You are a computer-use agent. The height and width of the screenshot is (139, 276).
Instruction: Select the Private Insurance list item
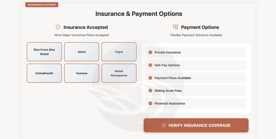(196, 52)
